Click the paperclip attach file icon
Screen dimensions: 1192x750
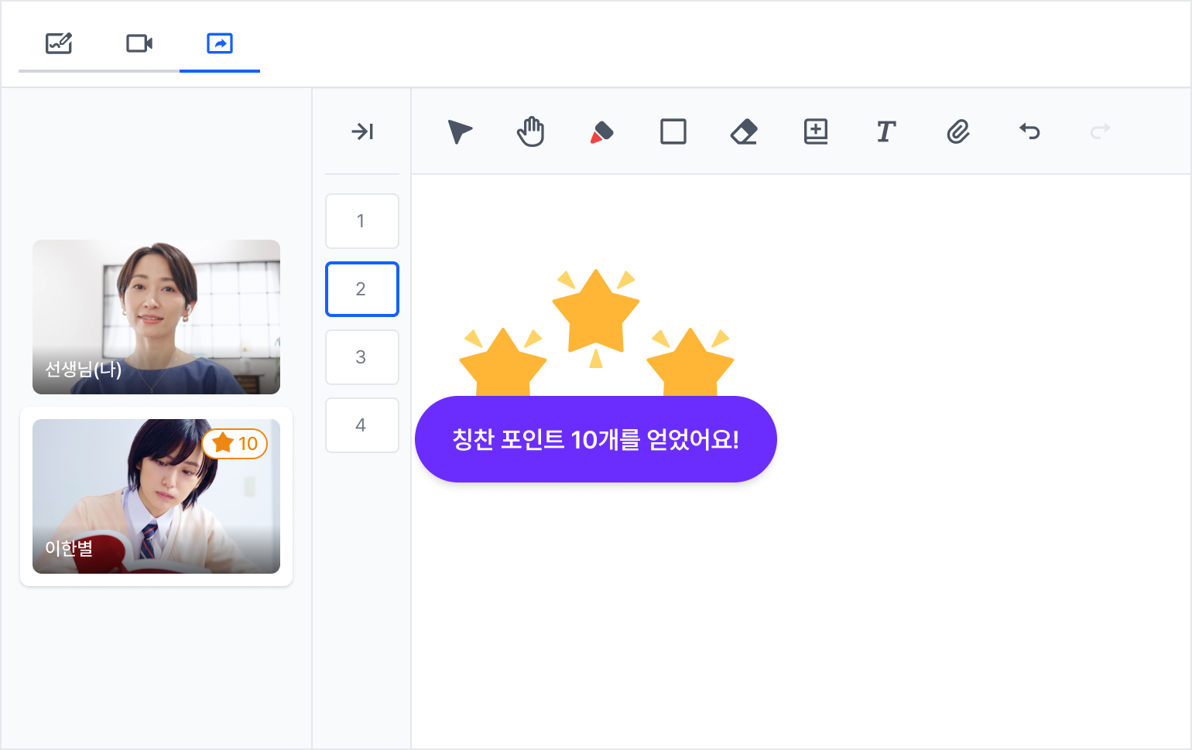coord(958,131)
